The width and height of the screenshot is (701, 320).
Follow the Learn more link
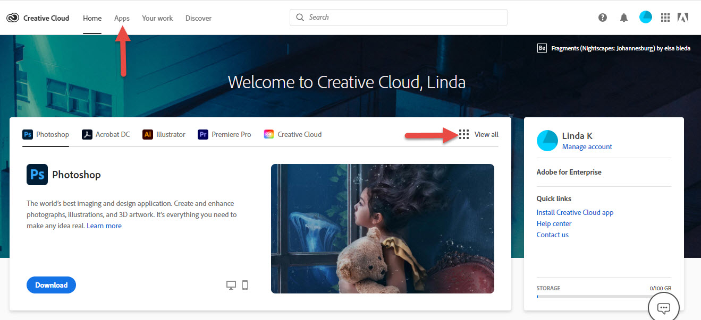[104, 226]
